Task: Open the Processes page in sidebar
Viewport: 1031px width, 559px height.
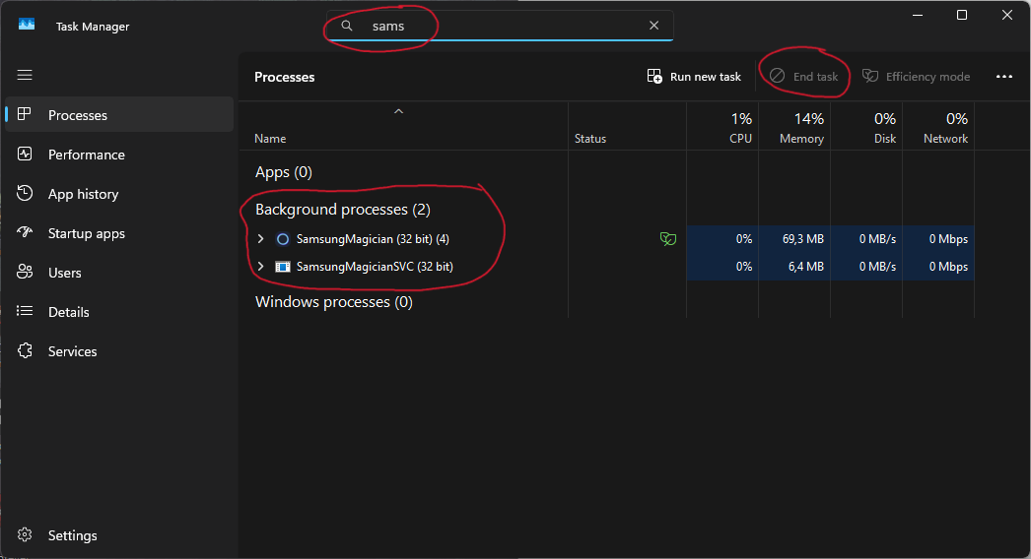Action: click(x=119, y=115)
